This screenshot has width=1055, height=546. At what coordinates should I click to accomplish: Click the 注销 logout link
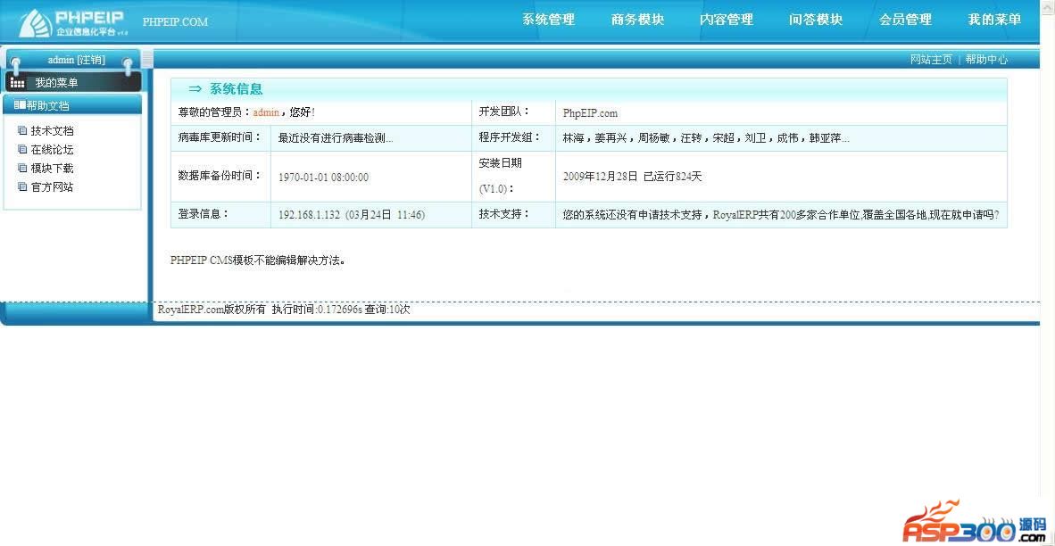[91, 60]
